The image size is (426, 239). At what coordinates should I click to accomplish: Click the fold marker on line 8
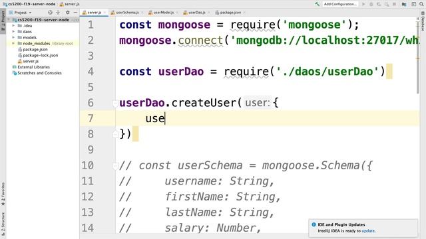pyautogui.click(x=115, y=134)
